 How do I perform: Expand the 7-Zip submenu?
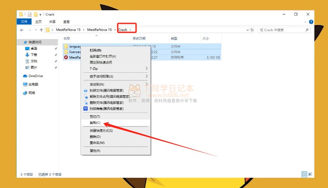click(x=116, y=68)
